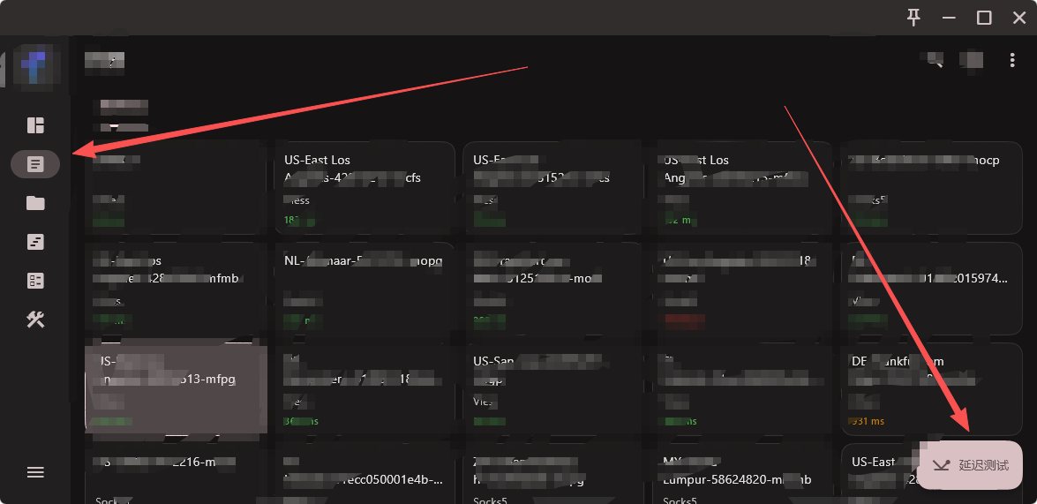
Task: Select the proxy card ending in nfmb
Action: (x=176, y=289)
